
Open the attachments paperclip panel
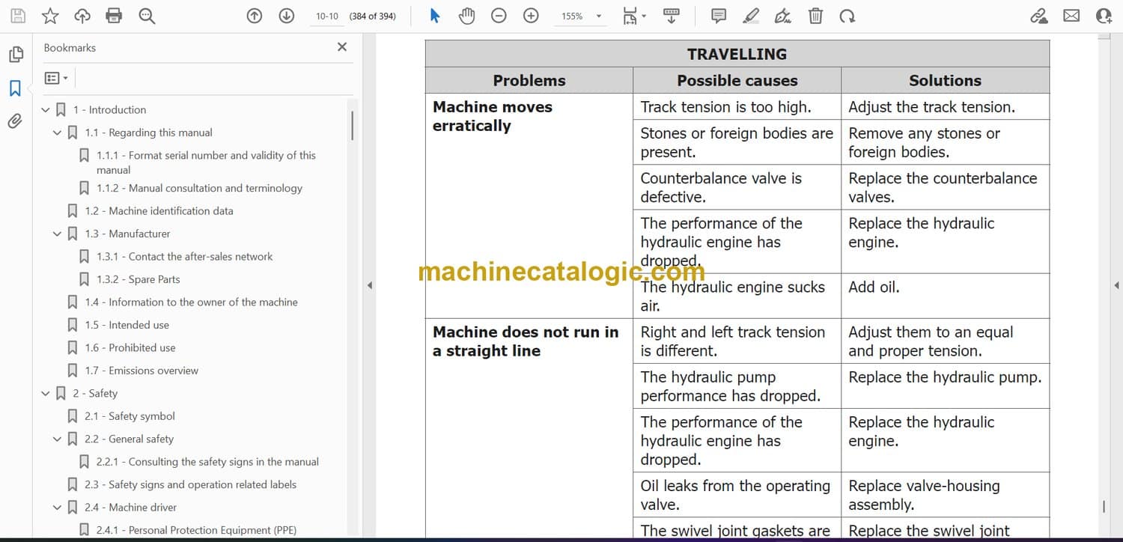[15, 121]
